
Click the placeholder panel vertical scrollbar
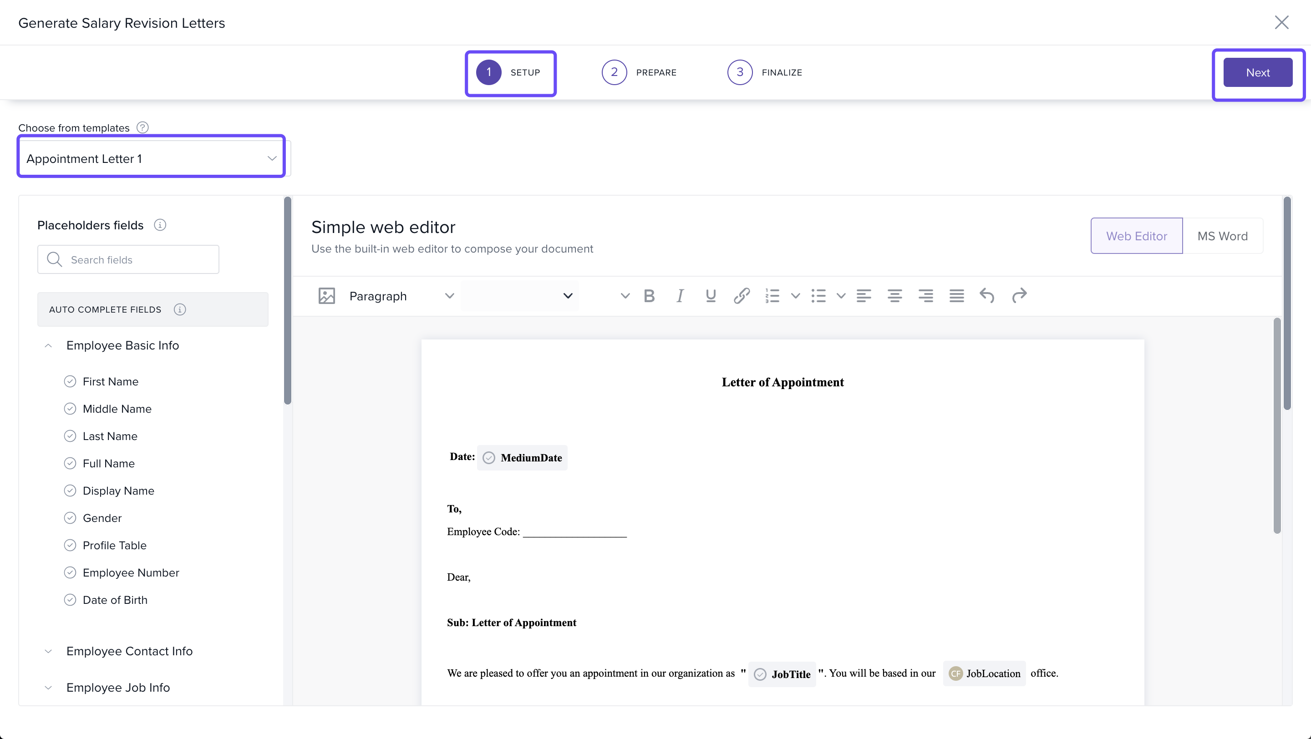[x=288, y=300]
